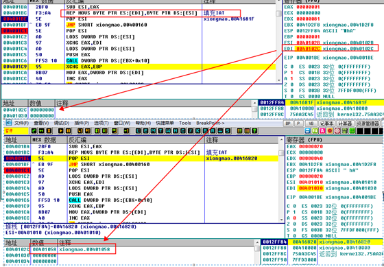The width and height of the screenshot is (384, 267).
Task: Click the 反汇编 column header in lower window
Action: [x=136, y=140]
